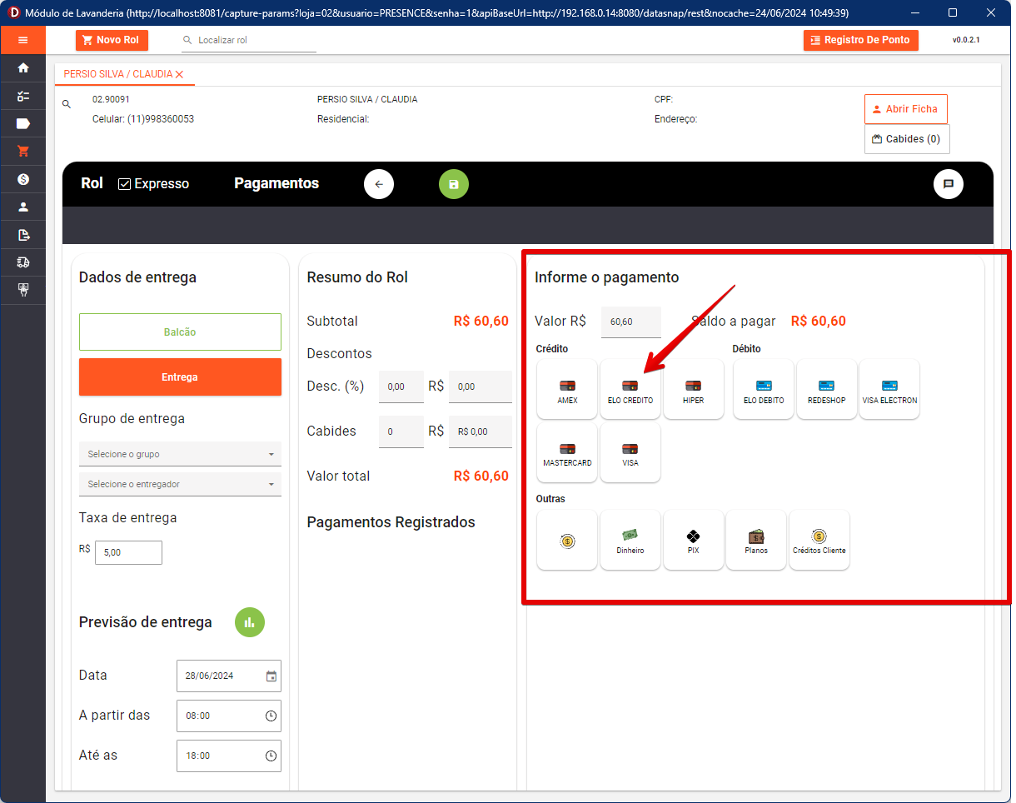Click the Desc. (%) percentage field
The height and width of the screenshot is (803, 1016).
click(401, 387)
